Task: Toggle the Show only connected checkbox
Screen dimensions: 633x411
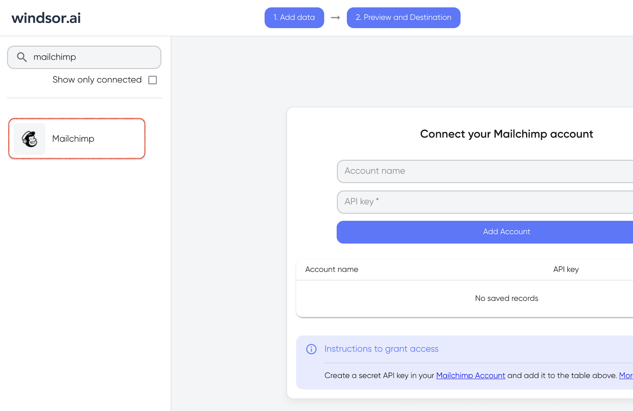Action: pyautogui.click(x=153, y=80)
